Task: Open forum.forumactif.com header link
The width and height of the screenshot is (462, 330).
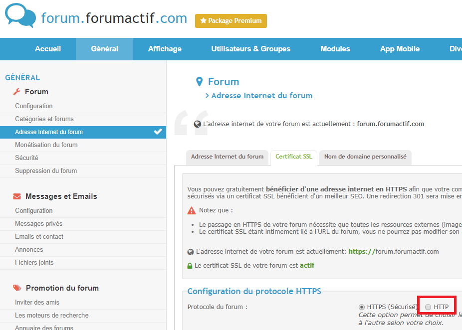Action: pyautogui.click(x=114, y=18)
